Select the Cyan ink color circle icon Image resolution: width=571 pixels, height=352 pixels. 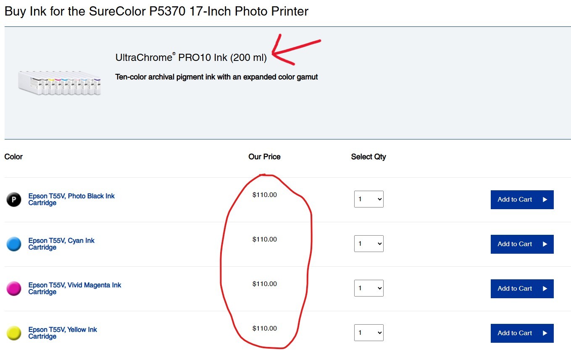coord(14,244)
